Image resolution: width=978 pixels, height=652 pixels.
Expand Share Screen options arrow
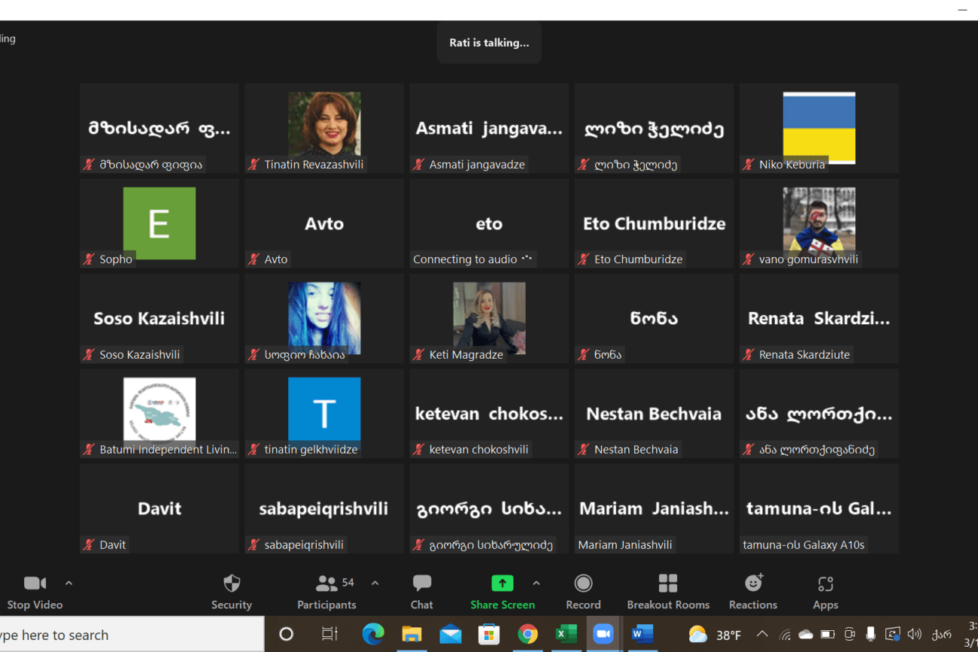click(536, 583)
